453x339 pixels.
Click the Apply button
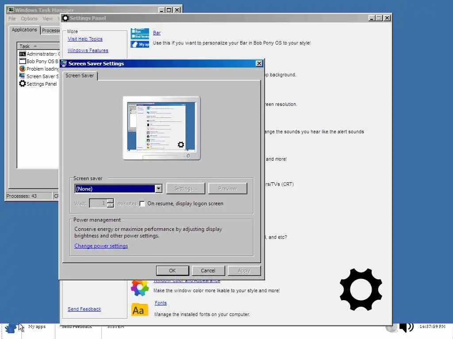click(244, 271)
